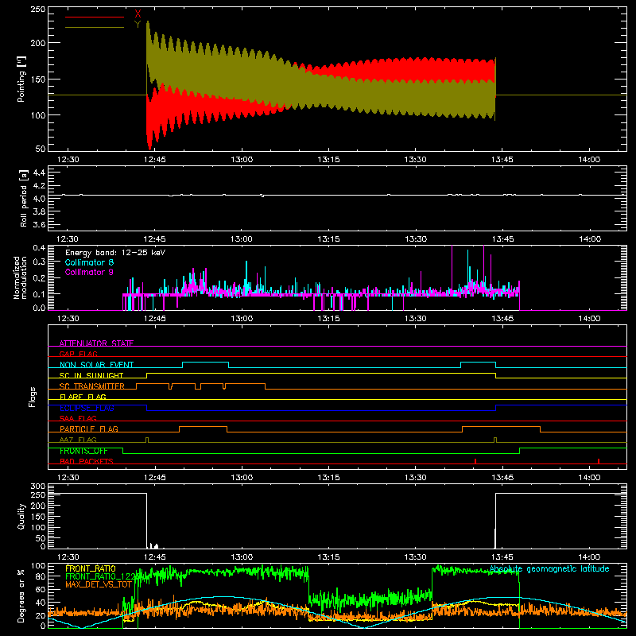Screen dimensions: 636x636
Task: Click the 12:45 tick under the Pointing plot
Action: (154, 160)
